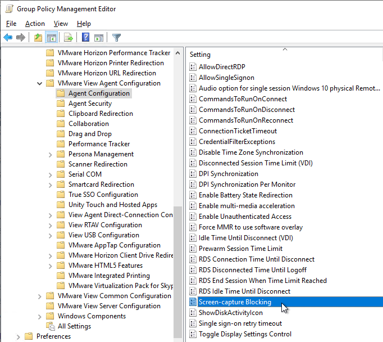Image resolution: width=383 pixels, height=342 pixels.
Task: Select True SSO Configuration in tree
Action: 103,195
